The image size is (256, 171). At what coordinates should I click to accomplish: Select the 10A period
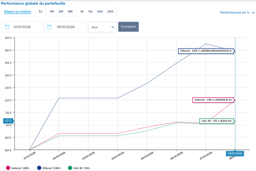(x=100, y=11)
